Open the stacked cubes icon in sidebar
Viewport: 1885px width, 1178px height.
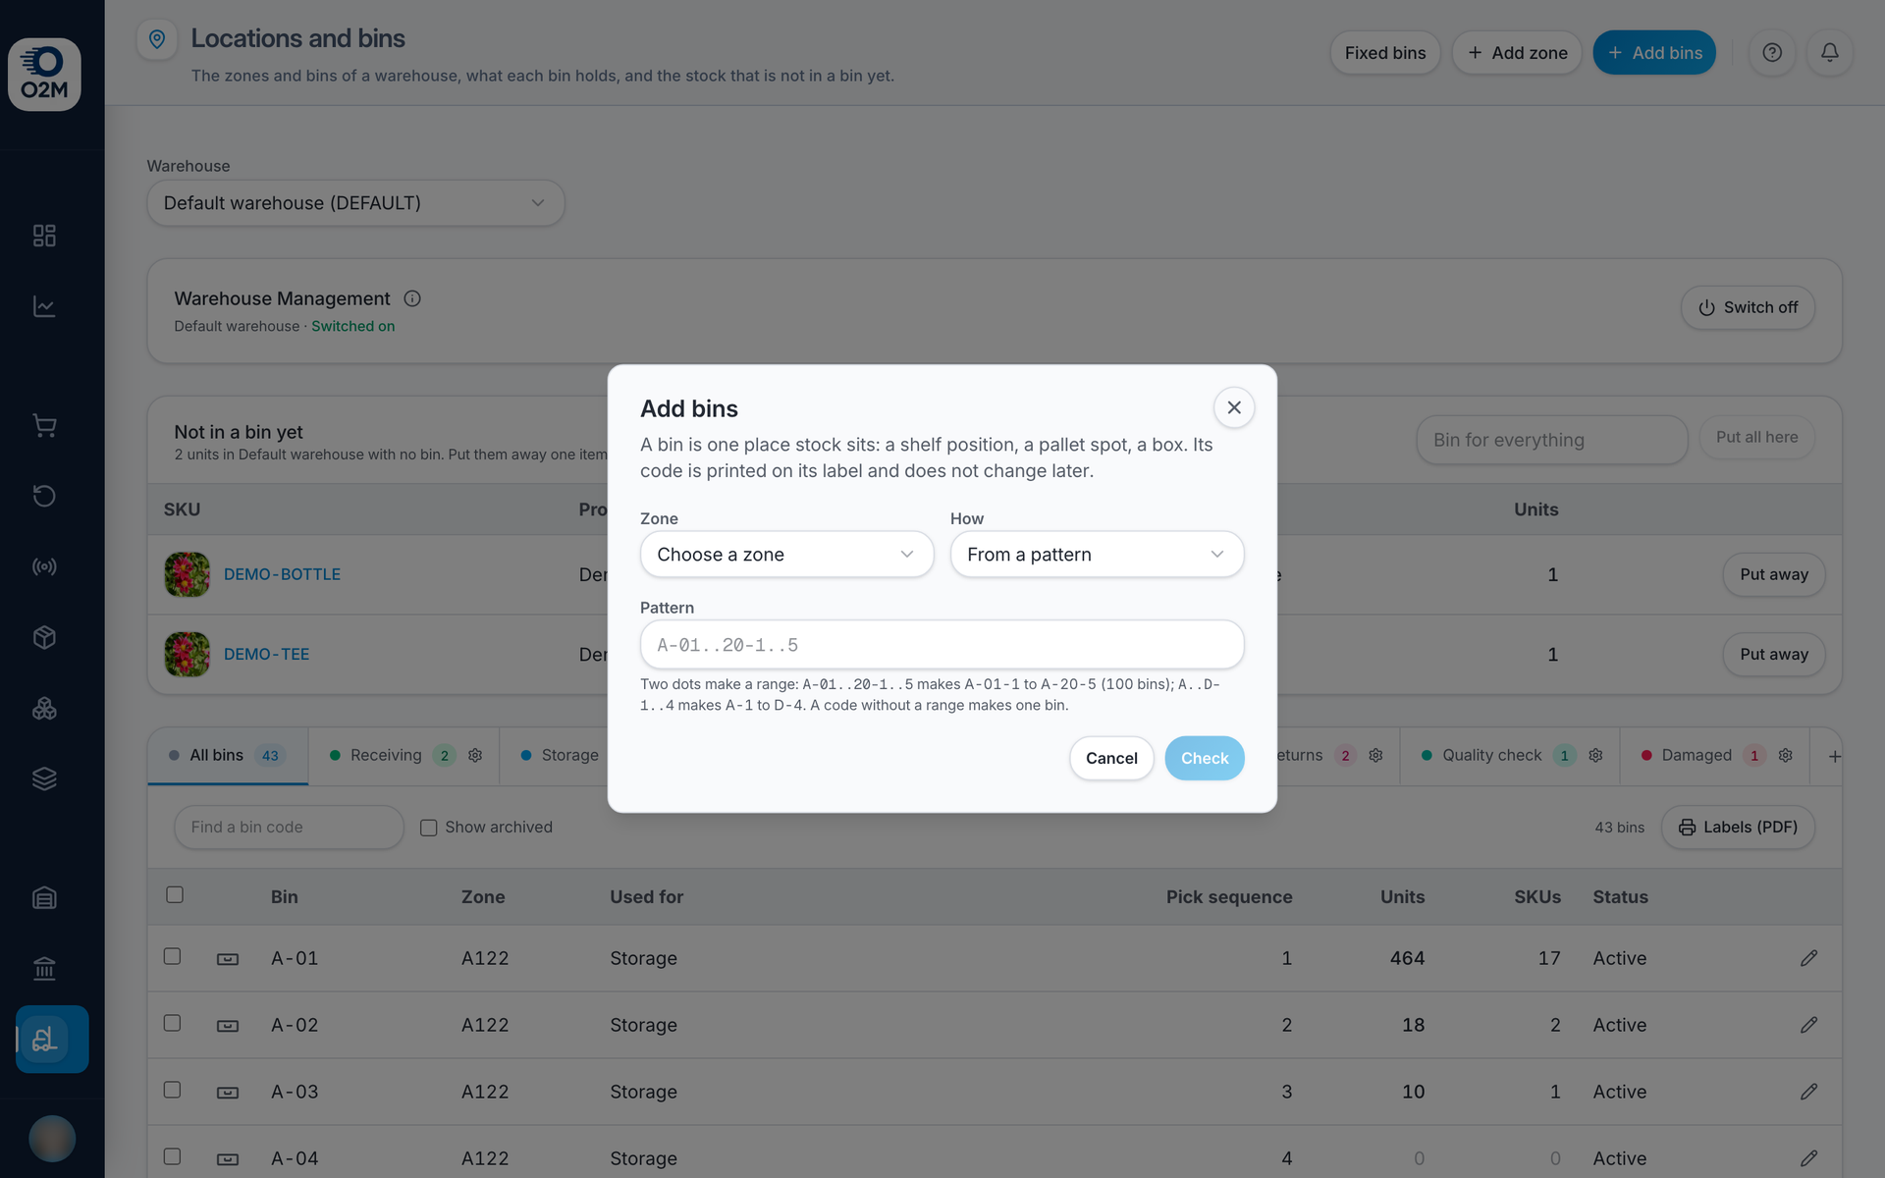(44, 708)
